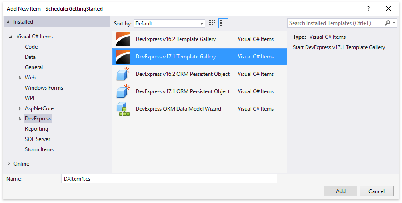Click the Add button

(340, 191)
